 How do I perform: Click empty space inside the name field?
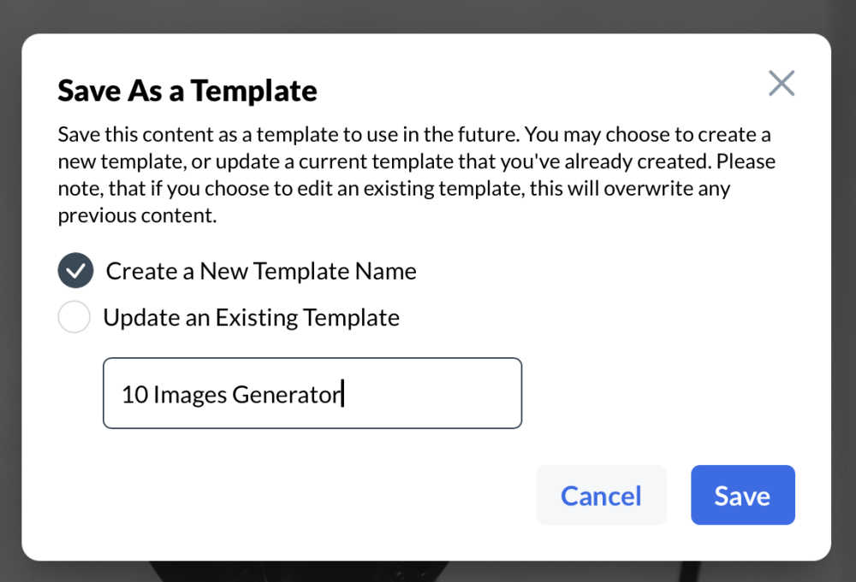coord(437,393)
